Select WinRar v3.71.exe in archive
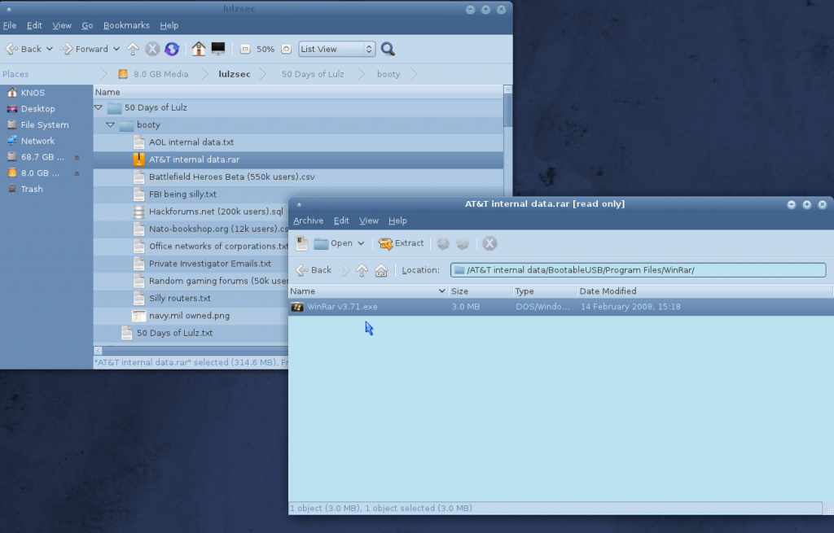Image resolution: width=834 pixels, height=533 pixels. click(561, 307)
